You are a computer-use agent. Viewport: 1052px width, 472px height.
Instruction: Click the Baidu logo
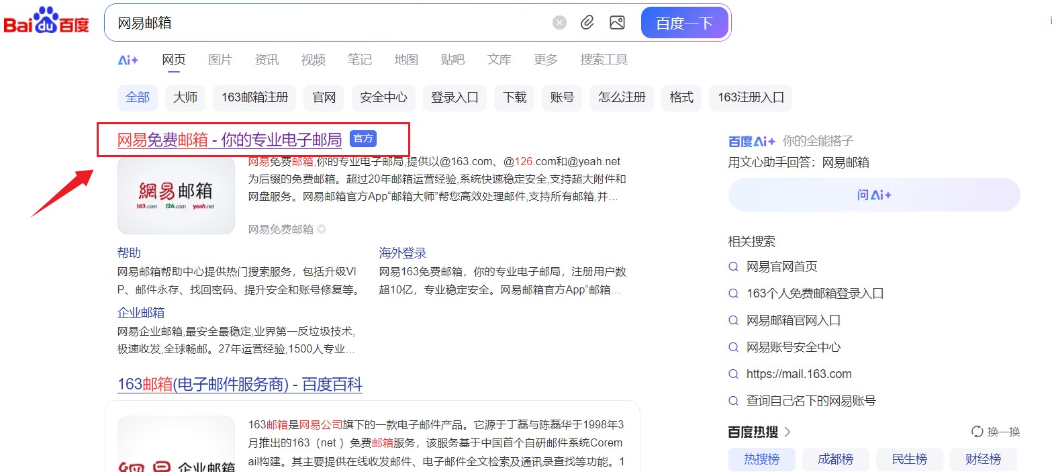click(46, 22)
